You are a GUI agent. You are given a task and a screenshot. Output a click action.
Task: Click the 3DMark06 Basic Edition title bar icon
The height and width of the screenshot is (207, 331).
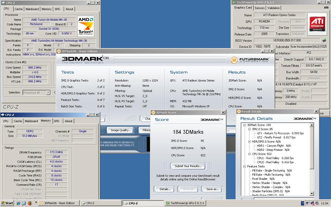pos(59,51)
